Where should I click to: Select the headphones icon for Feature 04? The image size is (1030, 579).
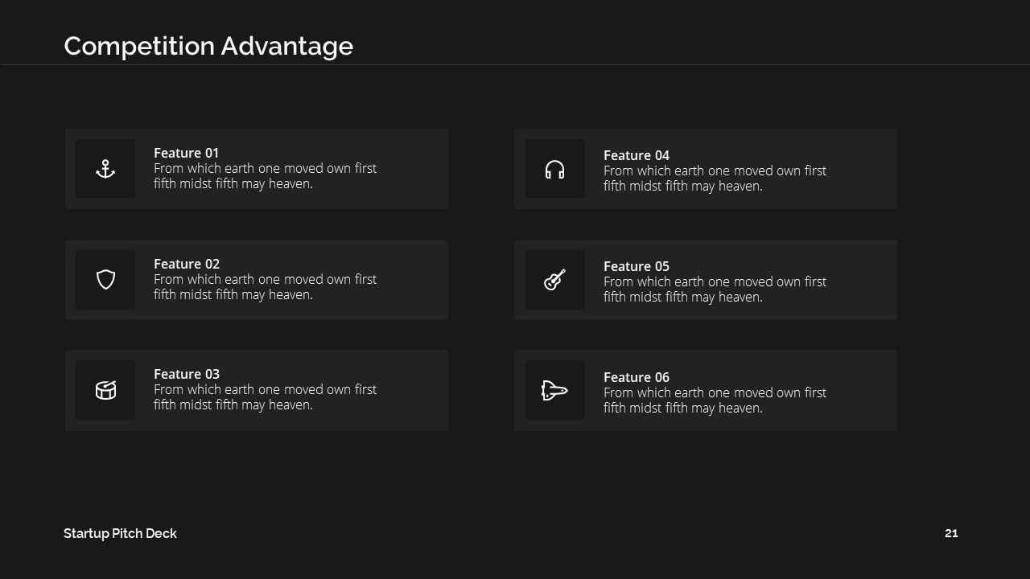(x=555, y=170)
